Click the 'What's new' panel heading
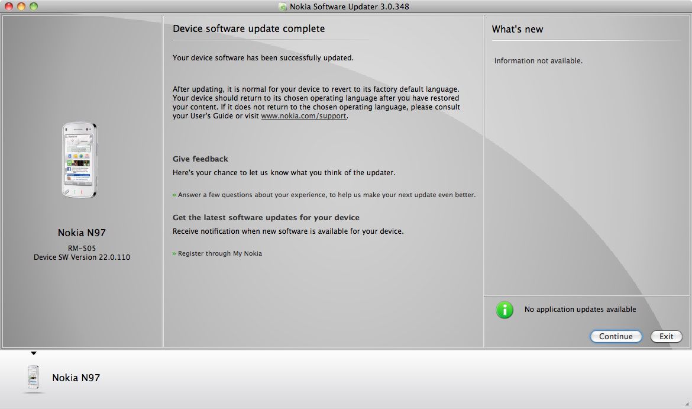Image resolution: width=692 pixels, height=409 pixels. click(517, 29)
